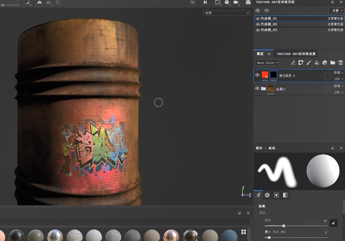Toggle visibility of 填充图层 4 layer
Screen dimensions: 345x241
257,75
